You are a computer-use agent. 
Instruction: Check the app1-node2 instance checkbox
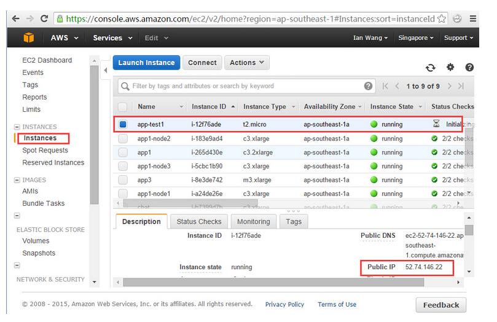(123, 138)
